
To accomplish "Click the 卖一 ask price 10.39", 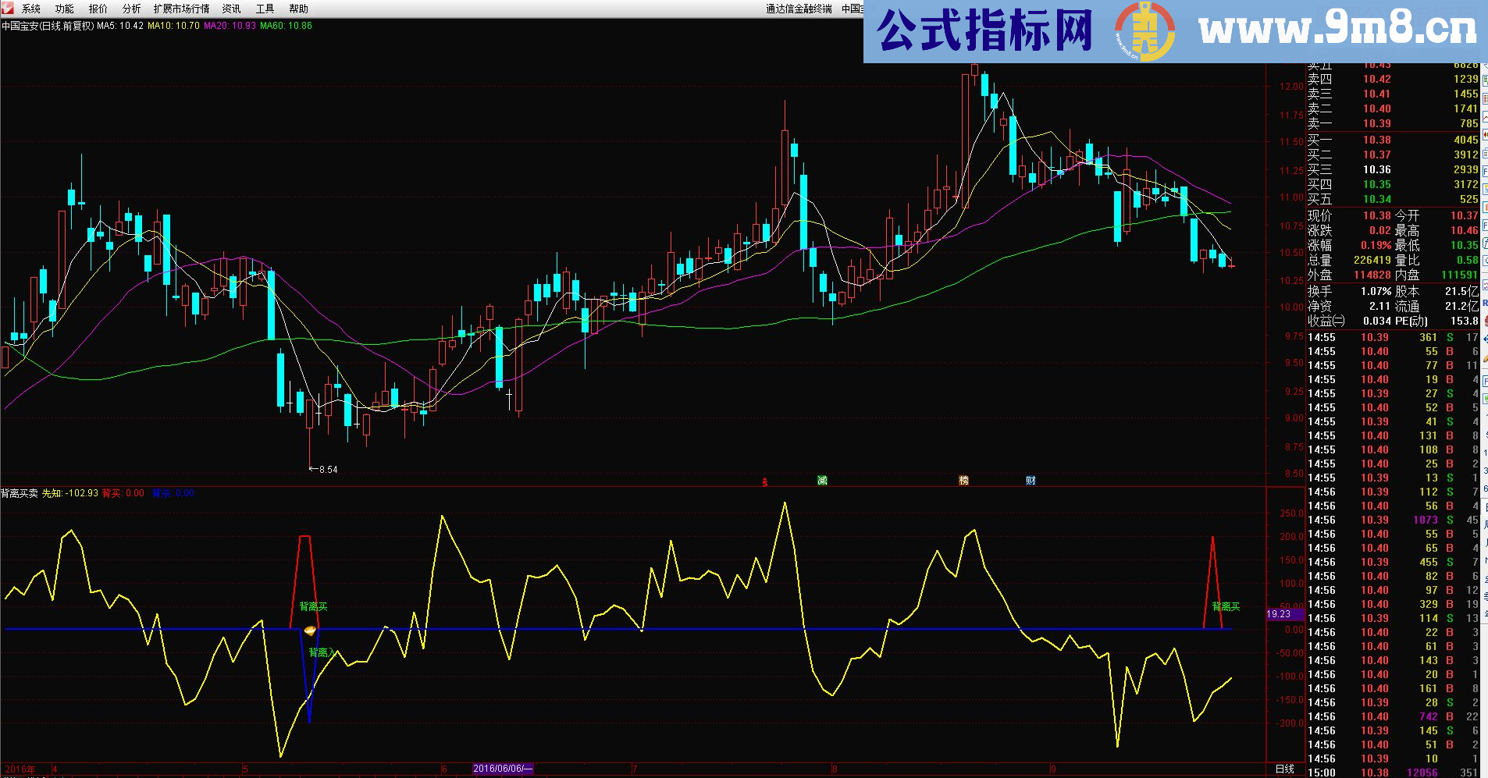I will coord(1376,123).
